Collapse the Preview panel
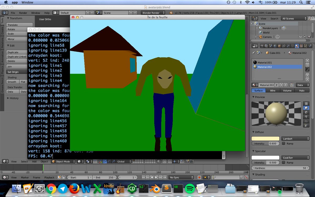315x197 pixels. [253, 97]
